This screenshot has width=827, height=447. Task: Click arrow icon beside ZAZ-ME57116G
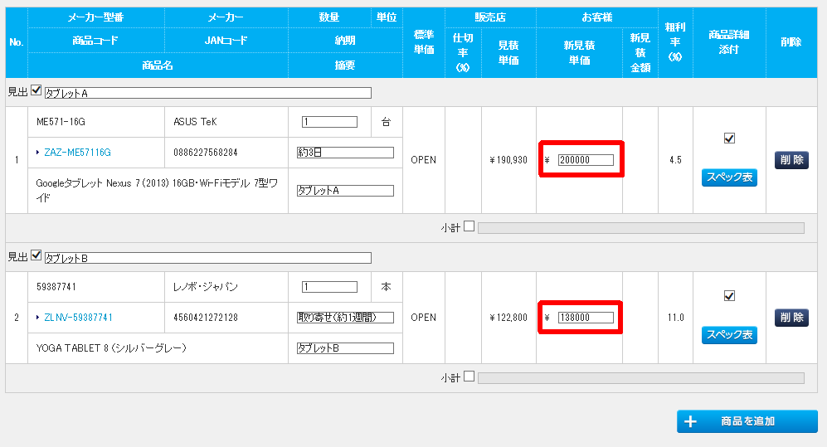37,153
